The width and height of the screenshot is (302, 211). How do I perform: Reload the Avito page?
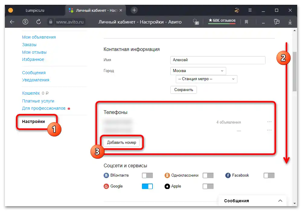click(39, 22)
